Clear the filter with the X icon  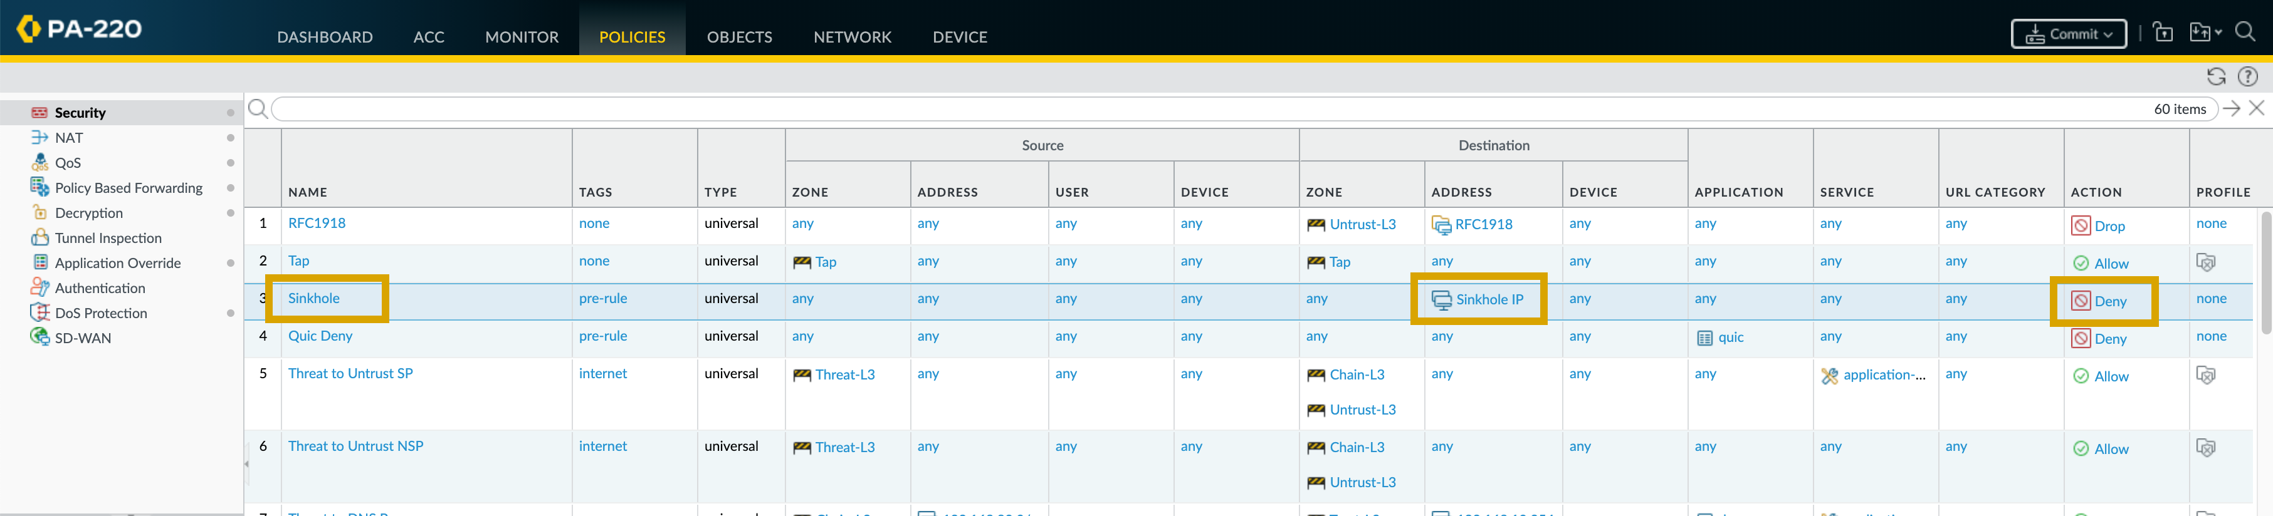coord(2256,108)
